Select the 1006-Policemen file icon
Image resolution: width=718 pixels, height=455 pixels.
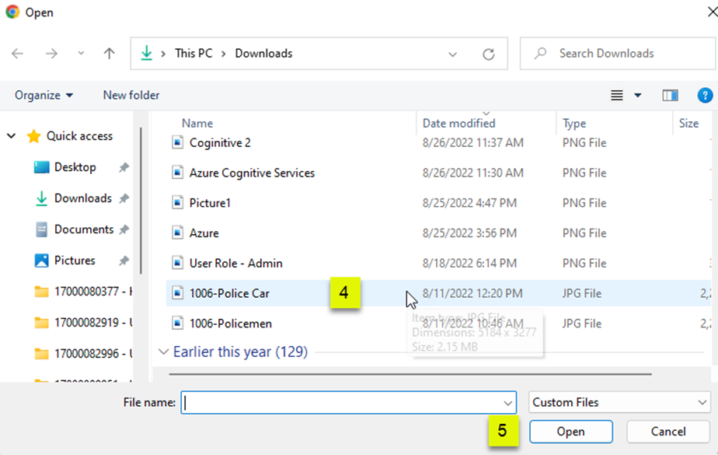tap(178, 324)
